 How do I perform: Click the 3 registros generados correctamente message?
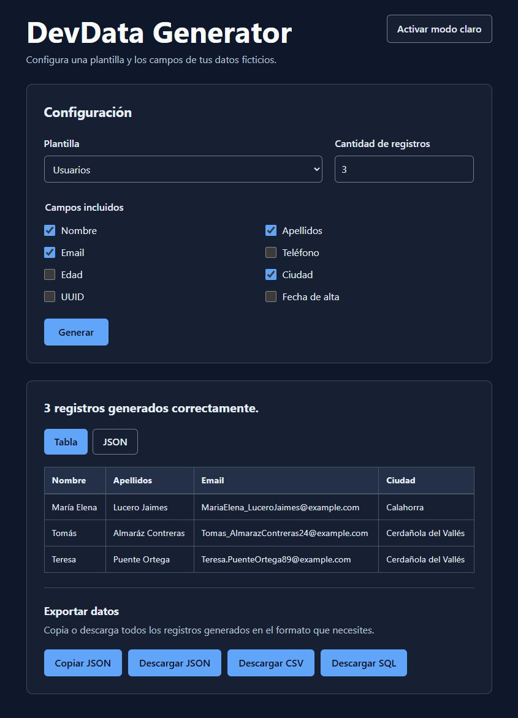coord(151,408)
